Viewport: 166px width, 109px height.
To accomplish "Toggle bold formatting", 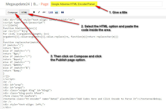I will tap(34, 12).
